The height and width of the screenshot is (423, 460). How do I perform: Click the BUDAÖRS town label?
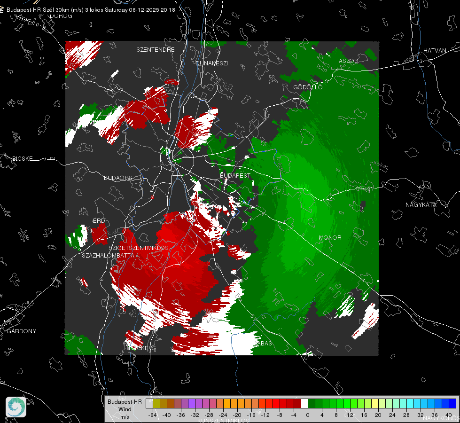tap(118, 178)
